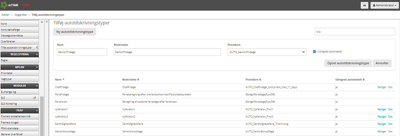Click Opret autotilskrivningstype button
The image size is (400, 136).
click(348, 63)
